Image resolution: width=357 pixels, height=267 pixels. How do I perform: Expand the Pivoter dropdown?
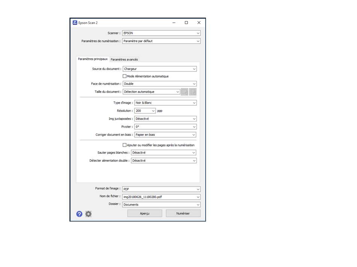point(165,127)
